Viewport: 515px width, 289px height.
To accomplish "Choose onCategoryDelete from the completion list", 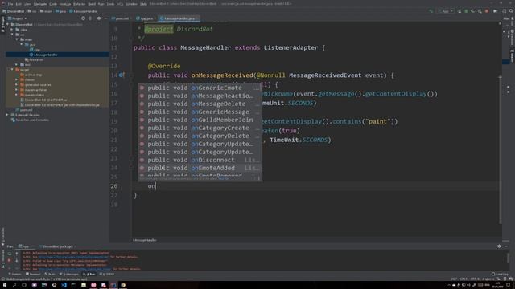I will coord(200,136).
